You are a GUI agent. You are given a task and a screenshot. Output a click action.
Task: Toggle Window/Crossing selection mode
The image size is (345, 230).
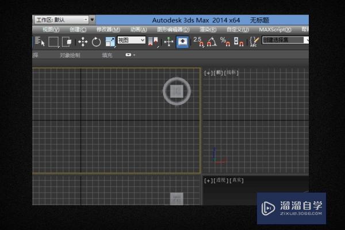(67, 41)
